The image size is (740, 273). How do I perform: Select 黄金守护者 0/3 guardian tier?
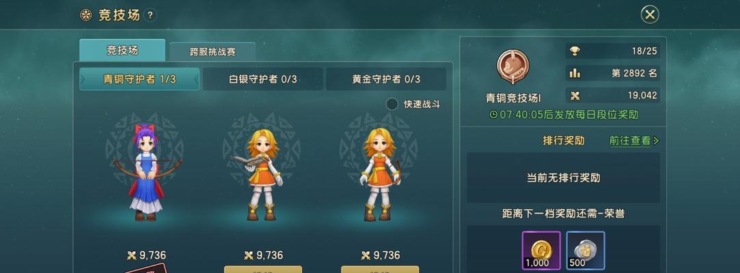pos(386,79)
